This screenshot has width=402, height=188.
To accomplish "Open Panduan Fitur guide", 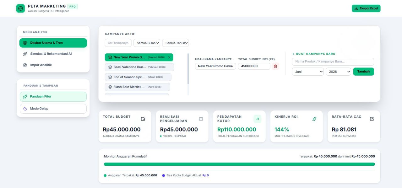I will pos(53,97).
